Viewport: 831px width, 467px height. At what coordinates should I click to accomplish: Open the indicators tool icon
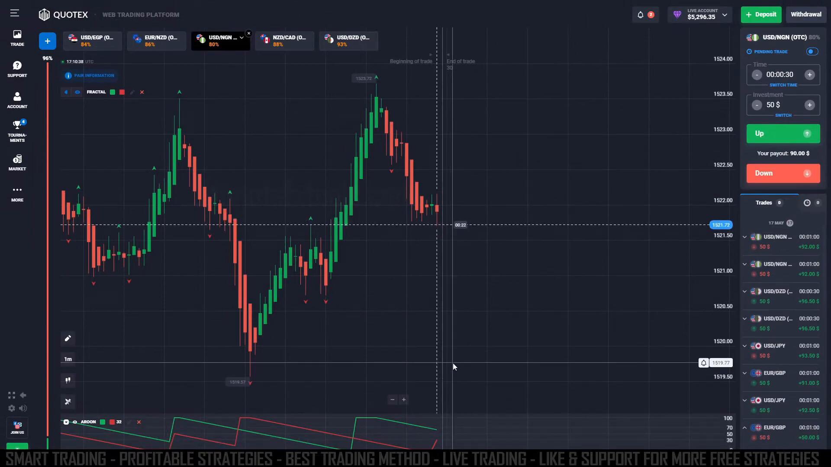[68, 402]
